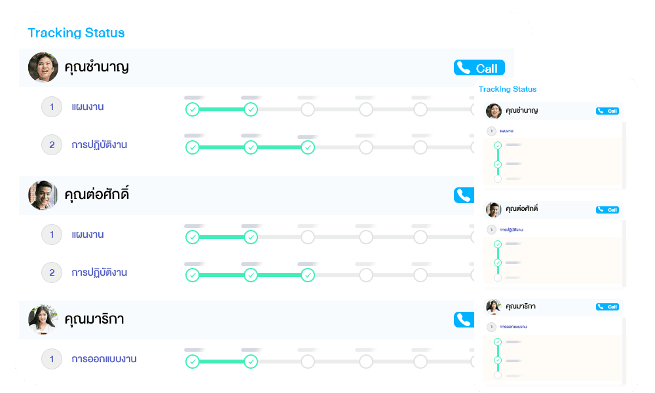Click the phone icon next to คุณต่อศักดิ์
Image resolution: width=655 pixels, height=393 pixels.
[464, 195]
